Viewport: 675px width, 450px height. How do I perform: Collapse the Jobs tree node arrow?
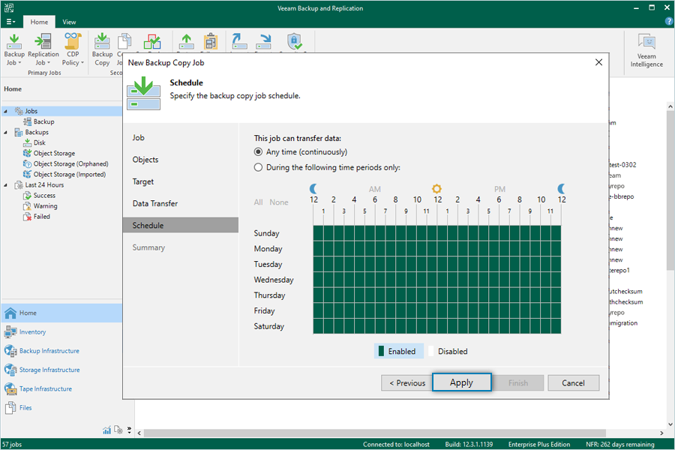(5, 111)
